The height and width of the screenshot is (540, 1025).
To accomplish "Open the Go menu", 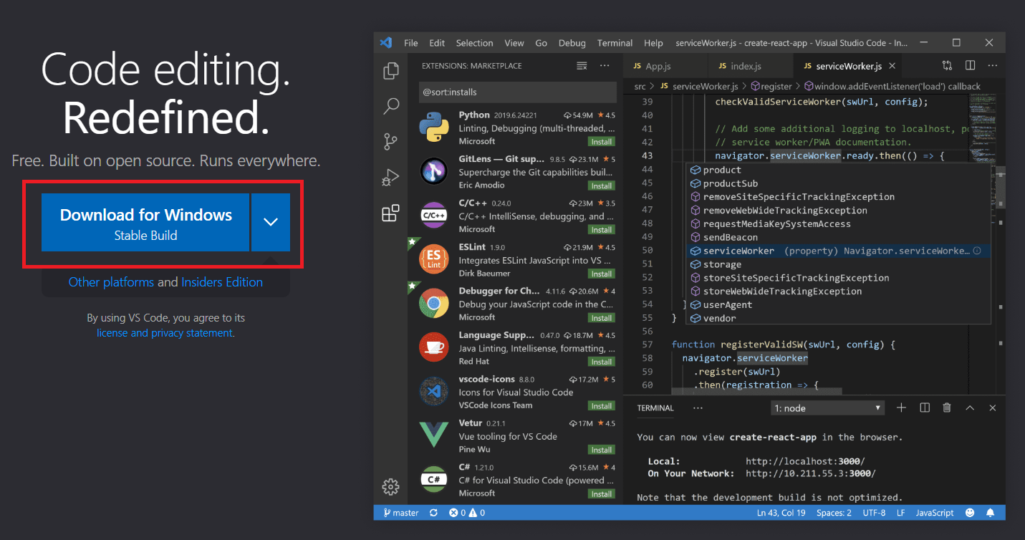I will 542,43.
